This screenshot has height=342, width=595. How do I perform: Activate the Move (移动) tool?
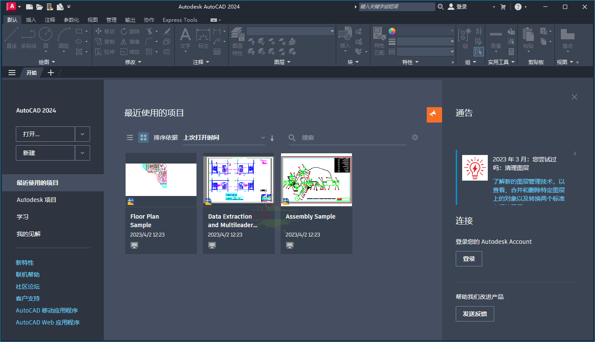[106, 31]
